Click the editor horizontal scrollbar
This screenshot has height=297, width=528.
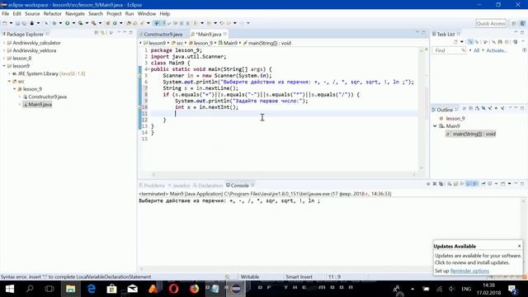284,175
